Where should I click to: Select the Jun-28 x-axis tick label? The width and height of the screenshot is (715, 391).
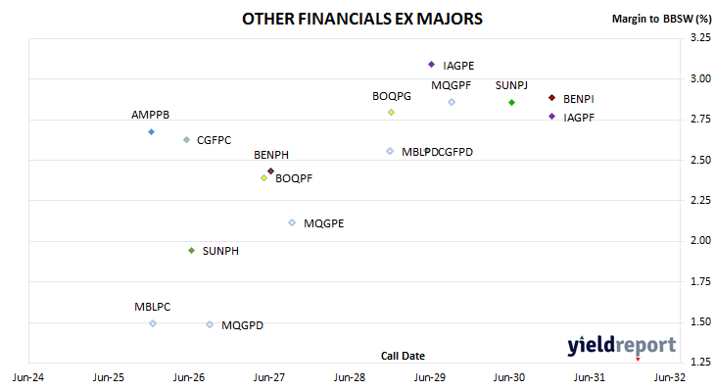click(x=350, y=377)
